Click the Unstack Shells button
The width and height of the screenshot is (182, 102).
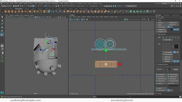click(173, 76)
